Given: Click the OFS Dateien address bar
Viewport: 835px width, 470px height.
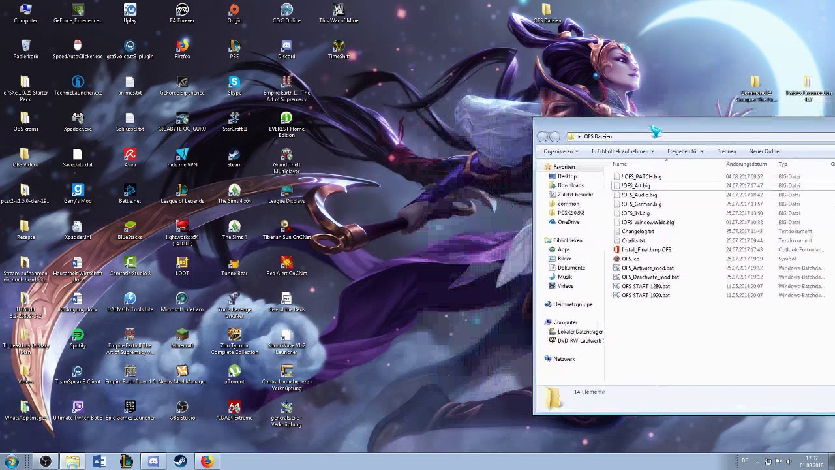Looking at the screenshot, I should click(x=700, y=136).
